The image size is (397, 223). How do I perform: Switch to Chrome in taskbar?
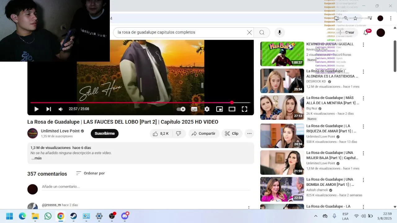60,216
